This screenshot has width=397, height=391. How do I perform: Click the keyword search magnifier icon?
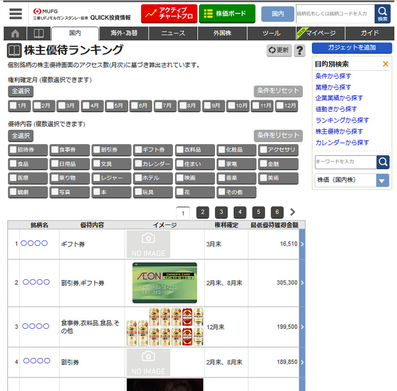pos(383,162)
